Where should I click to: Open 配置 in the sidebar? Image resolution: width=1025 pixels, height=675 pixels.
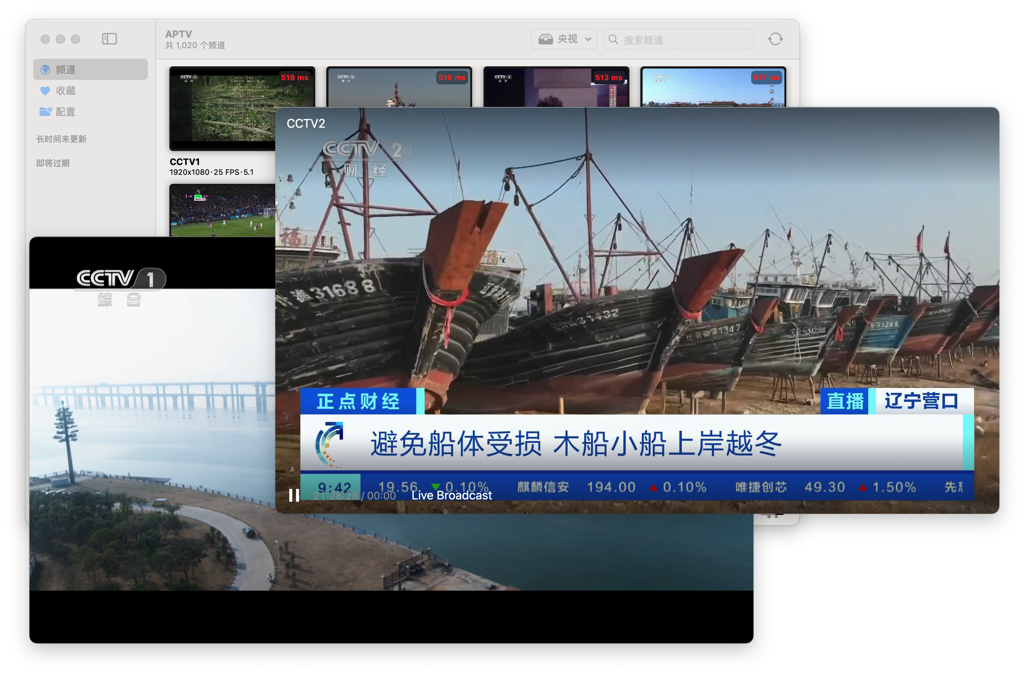point(90,111)
